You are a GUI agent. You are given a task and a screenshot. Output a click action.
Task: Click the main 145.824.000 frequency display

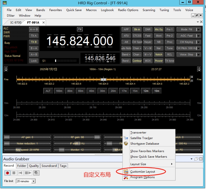pos(80,41)
